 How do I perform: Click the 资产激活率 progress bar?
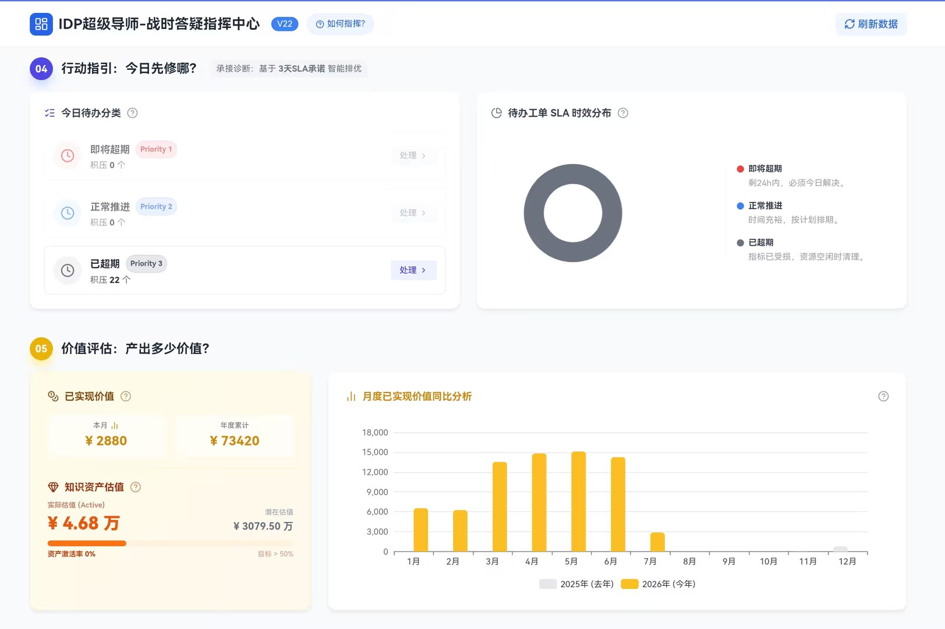click(170, 543)
